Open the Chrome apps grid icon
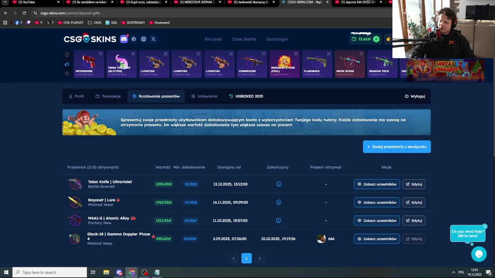495x278 pixels. coord(5,23)
